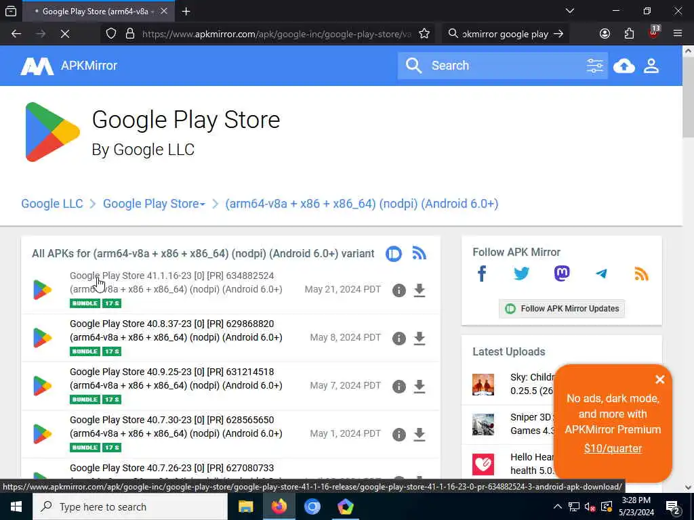
Task: Open APK Mirror's Facebook page icon
Action: pyautogui.click(x=482, y=274)
